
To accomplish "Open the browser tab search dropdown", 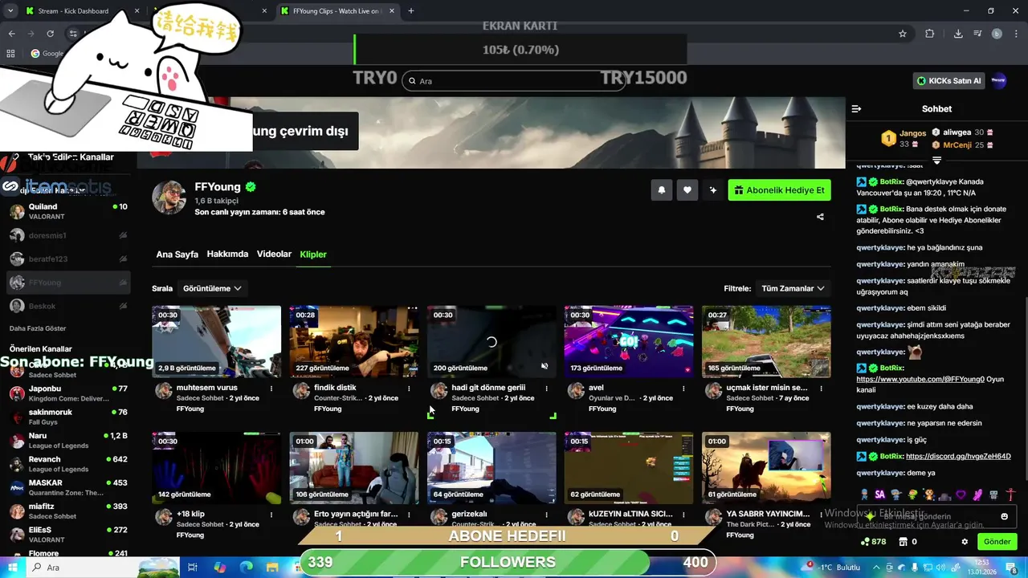I will tap(10, 11).
